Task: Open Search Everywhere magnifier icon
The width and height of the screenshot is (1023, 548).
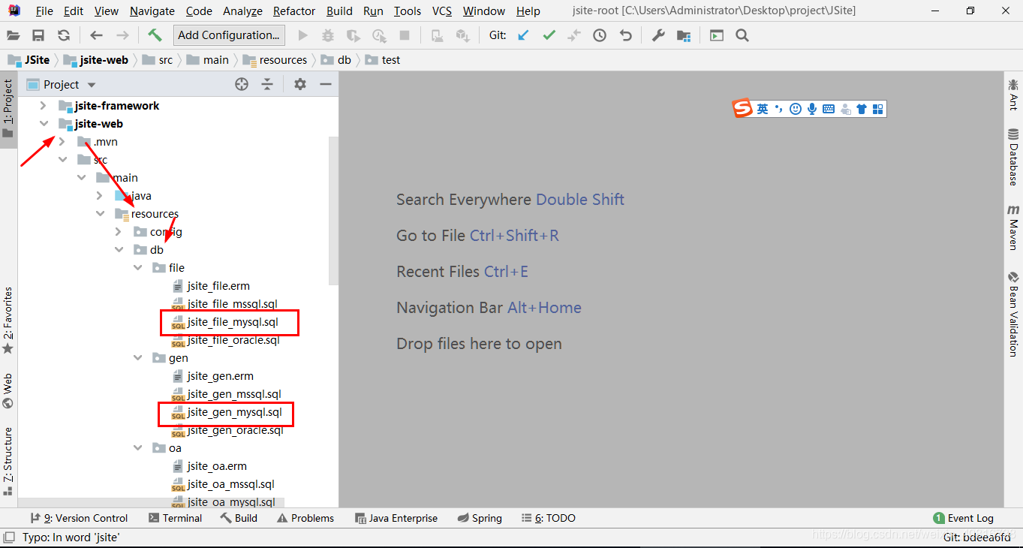Action: point(742,35)
